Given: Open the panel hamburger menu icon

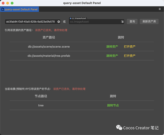Looking at the screenshot, I should pos(160,9).
